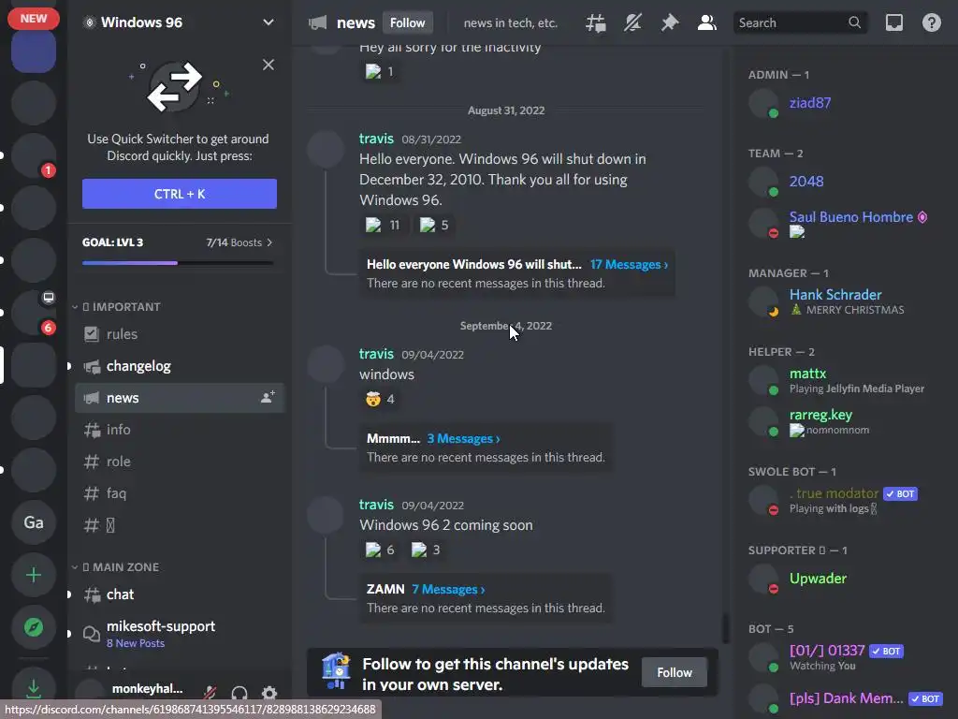Open User Settings gear icon
The width and height of the screenshot is (958, 719).
(x=269, y=693)
